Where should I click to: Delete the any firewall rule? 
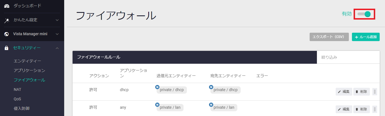click(x=361, y=109)
